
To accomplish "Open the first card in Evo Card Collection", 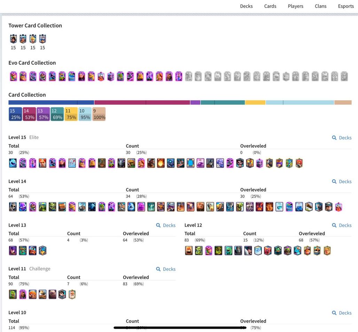I will click(13, 76).
